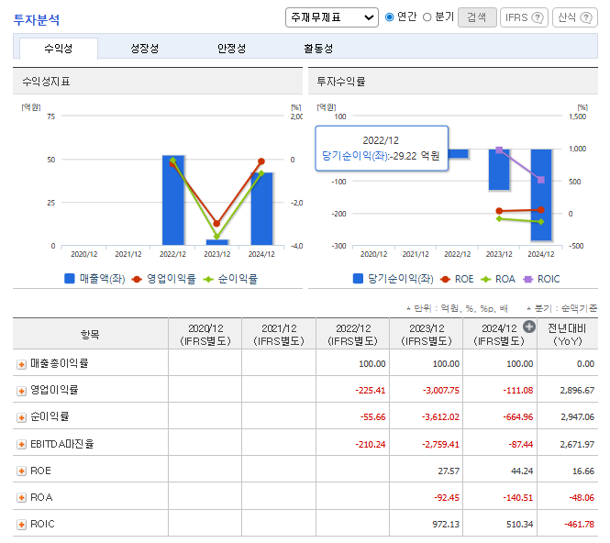Click the 2023/12 영업이익률 red data point

point(217,224)
